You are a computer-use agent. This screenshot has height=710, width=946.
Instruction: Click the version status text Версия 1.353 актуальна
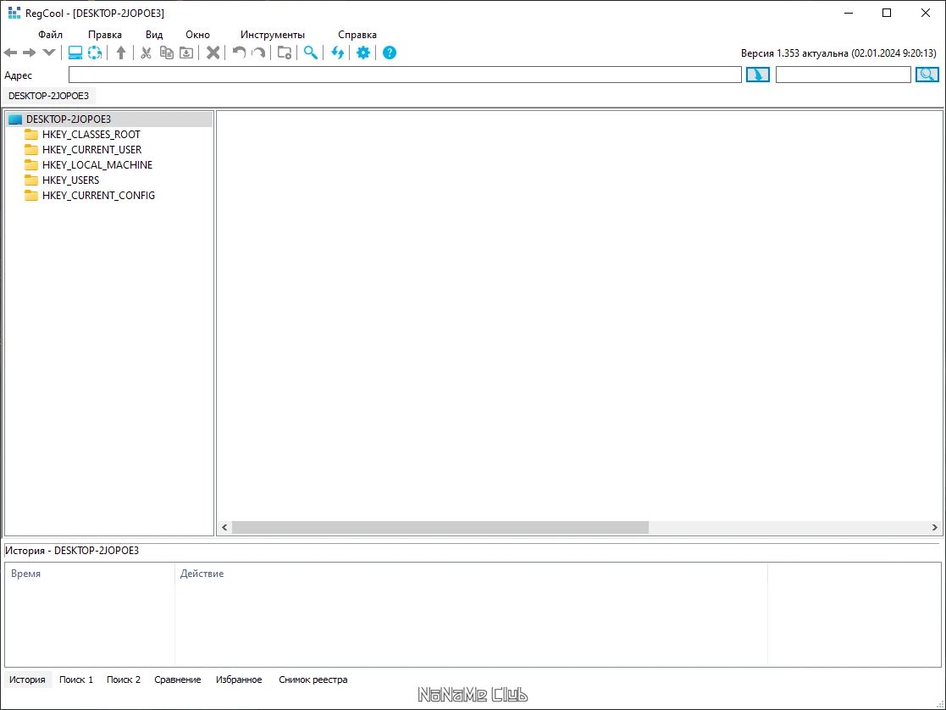coord(838,53)
